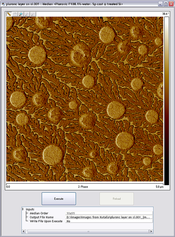The width and height of the screenshot is (175, 237).
Task: Click the zoom out (minus) icon
Action: 33,14
